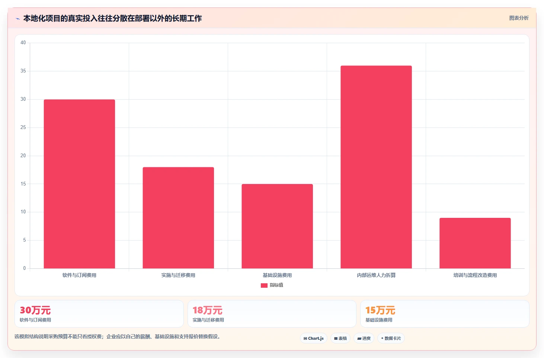Click the footnote text starting 该模拟结构说明
Image resolution: width=544 pixels, height=358 pixels.
point(118,336)
